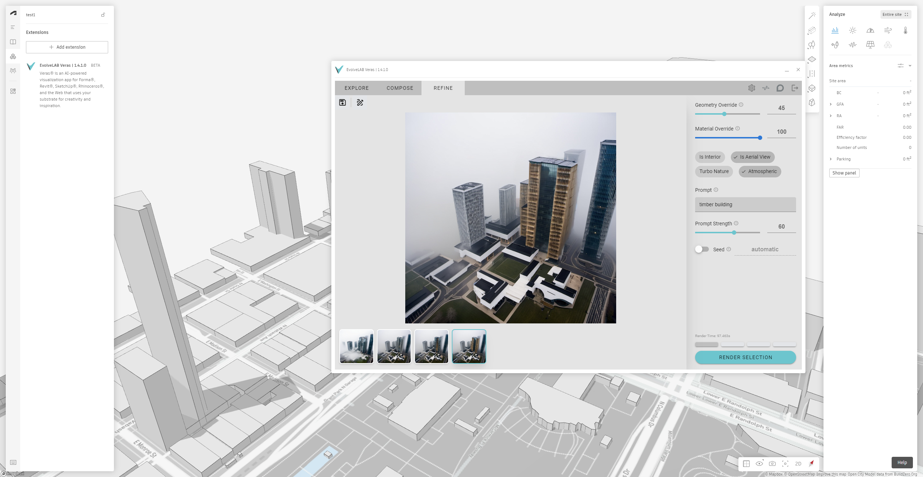Switch to the COMPOSE tab
923x477 pixels.
(x=400, y=88)
